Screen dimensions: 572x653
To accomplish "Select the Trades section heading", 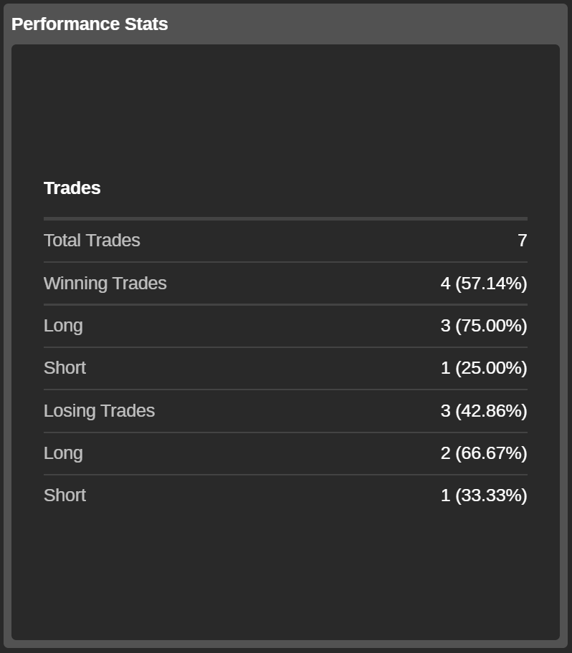I will pyautogui.click(x=72, y=188).
